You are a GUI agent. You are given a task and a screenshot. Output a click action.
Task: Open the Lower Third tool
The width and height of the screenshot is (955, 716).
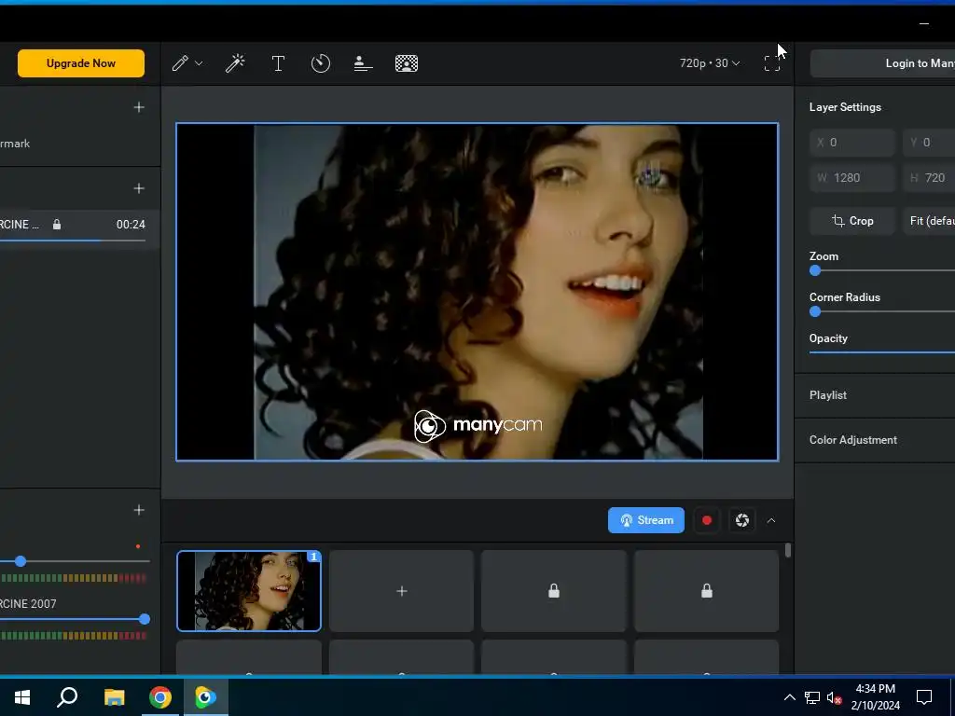[x=364, y=63]
